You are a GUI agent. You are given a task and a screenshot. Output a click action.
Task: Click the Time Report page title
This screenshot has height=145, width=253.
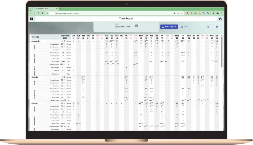(126, 19)
